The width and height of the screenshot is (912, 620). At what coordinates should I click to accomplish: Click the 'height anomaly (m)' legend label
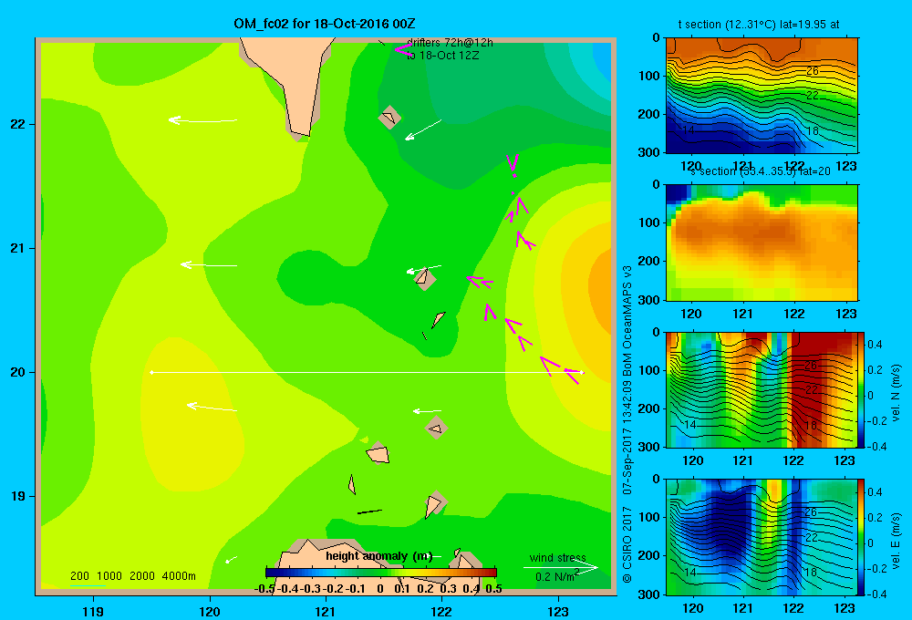click(x=379, y=556)
